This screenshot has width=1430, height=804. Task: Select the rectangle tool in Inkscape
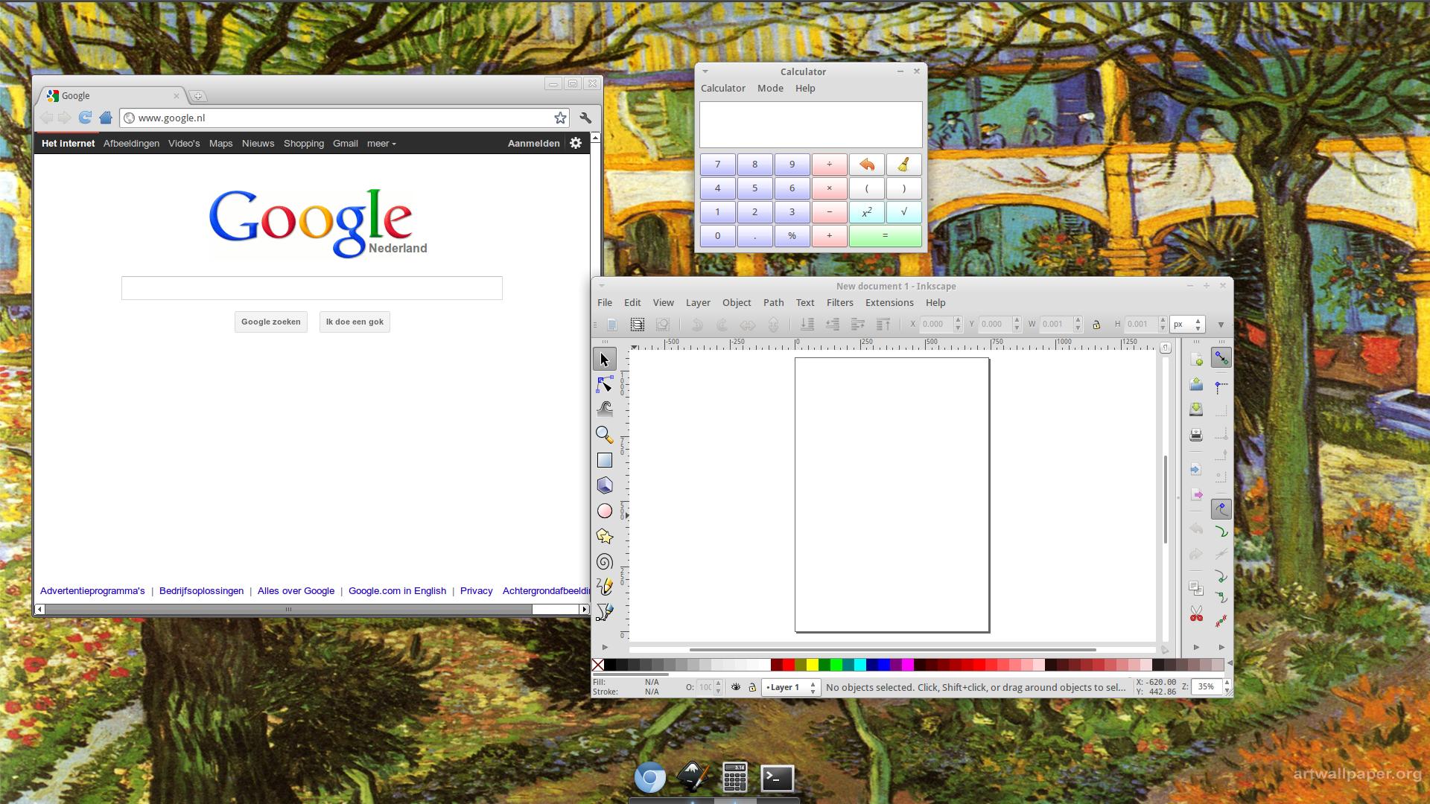604,460
